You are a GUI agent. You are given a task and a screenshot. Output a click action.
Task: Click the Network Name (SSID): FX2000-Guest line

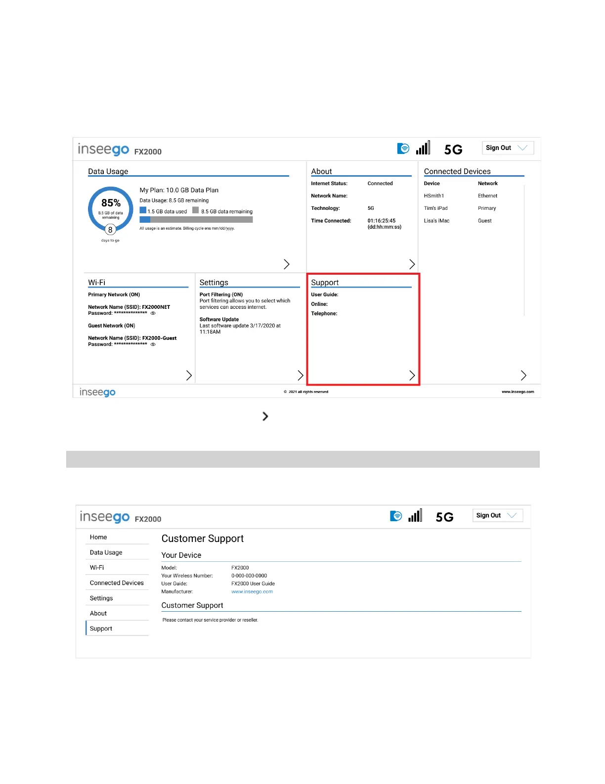click(x=132, y=338)
